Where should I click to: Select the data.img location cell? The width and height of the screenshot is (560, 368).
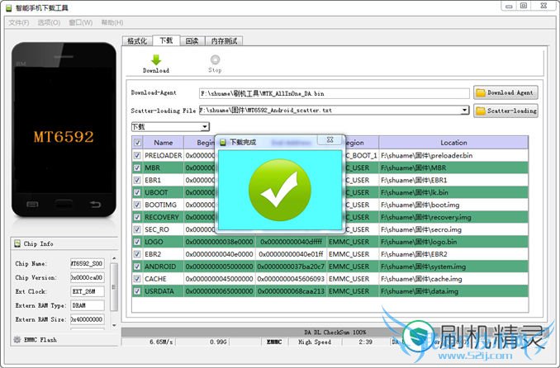(x=453, y=291)
